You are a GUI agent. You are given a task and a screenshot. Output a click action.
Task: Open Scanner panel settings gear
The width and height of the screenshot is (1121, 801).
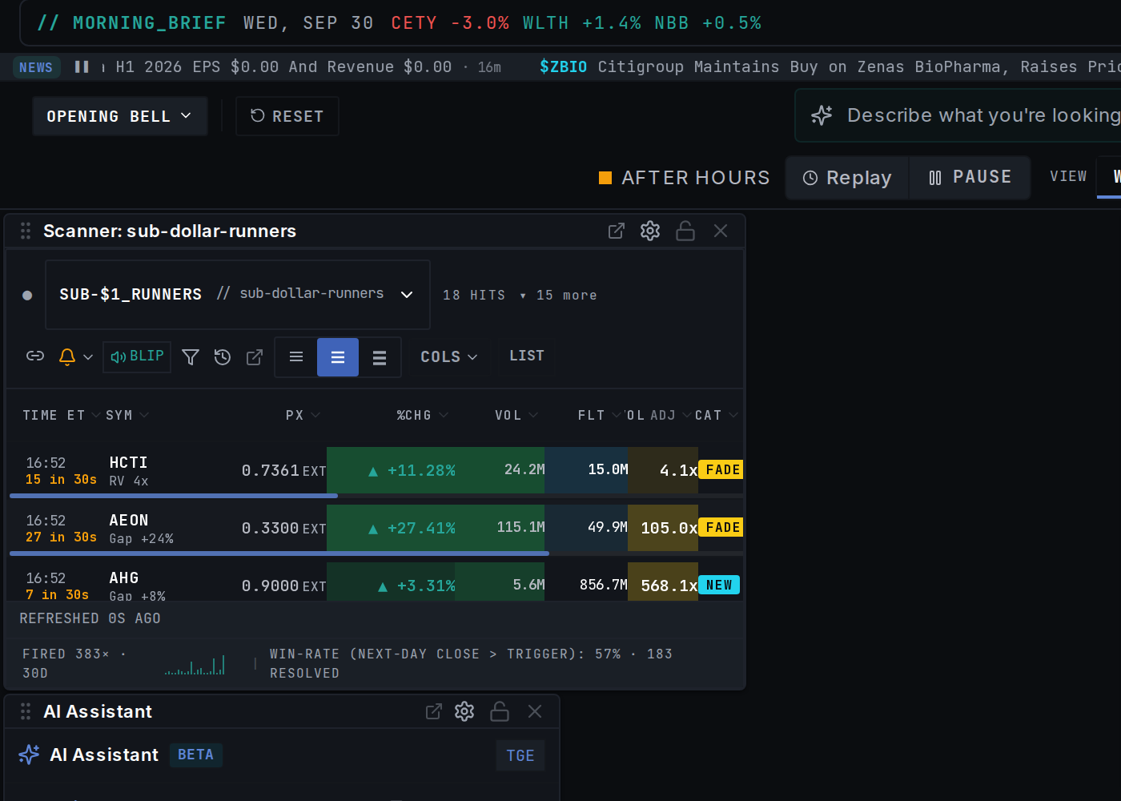point(650,231)
